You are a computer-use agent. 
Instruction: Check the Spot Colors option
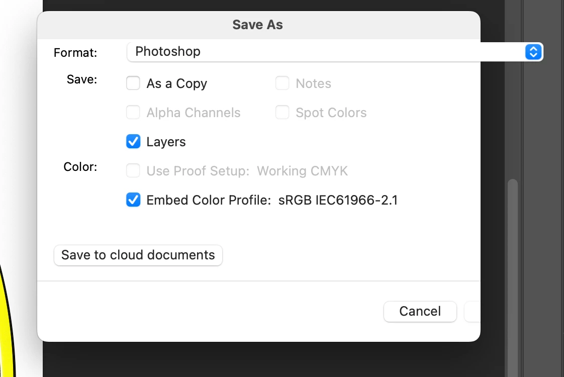coord(282,112)
